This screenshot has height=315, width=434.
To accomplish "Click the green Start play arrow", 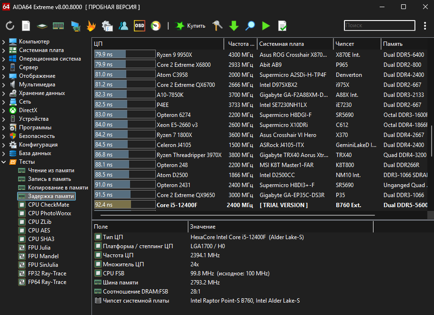I will tap(266, 26).
